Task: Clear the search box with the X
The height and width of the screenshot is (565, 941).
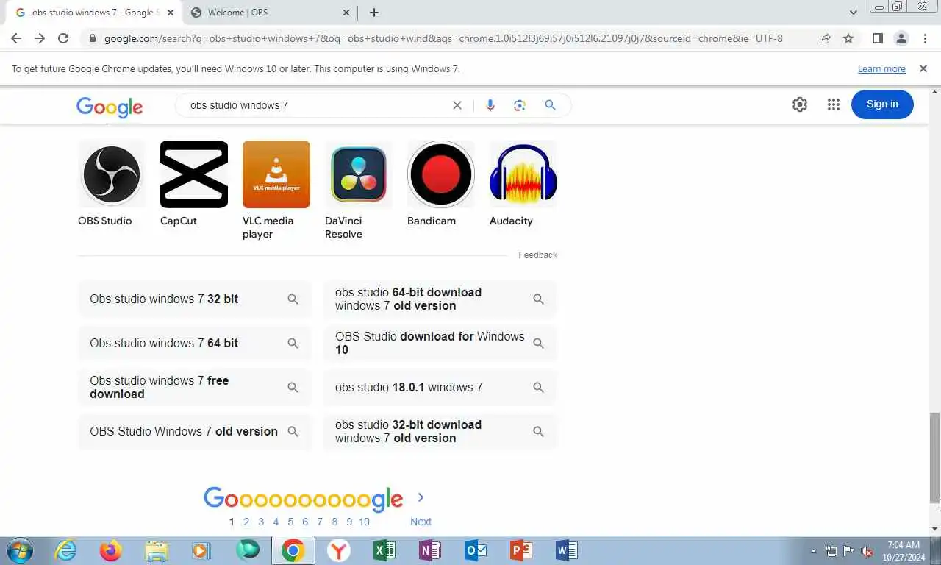Action: coord(457,105)
